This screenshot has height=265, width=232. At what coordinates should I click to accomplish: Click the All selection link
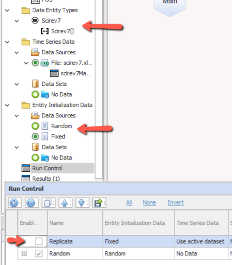[129, 202]
